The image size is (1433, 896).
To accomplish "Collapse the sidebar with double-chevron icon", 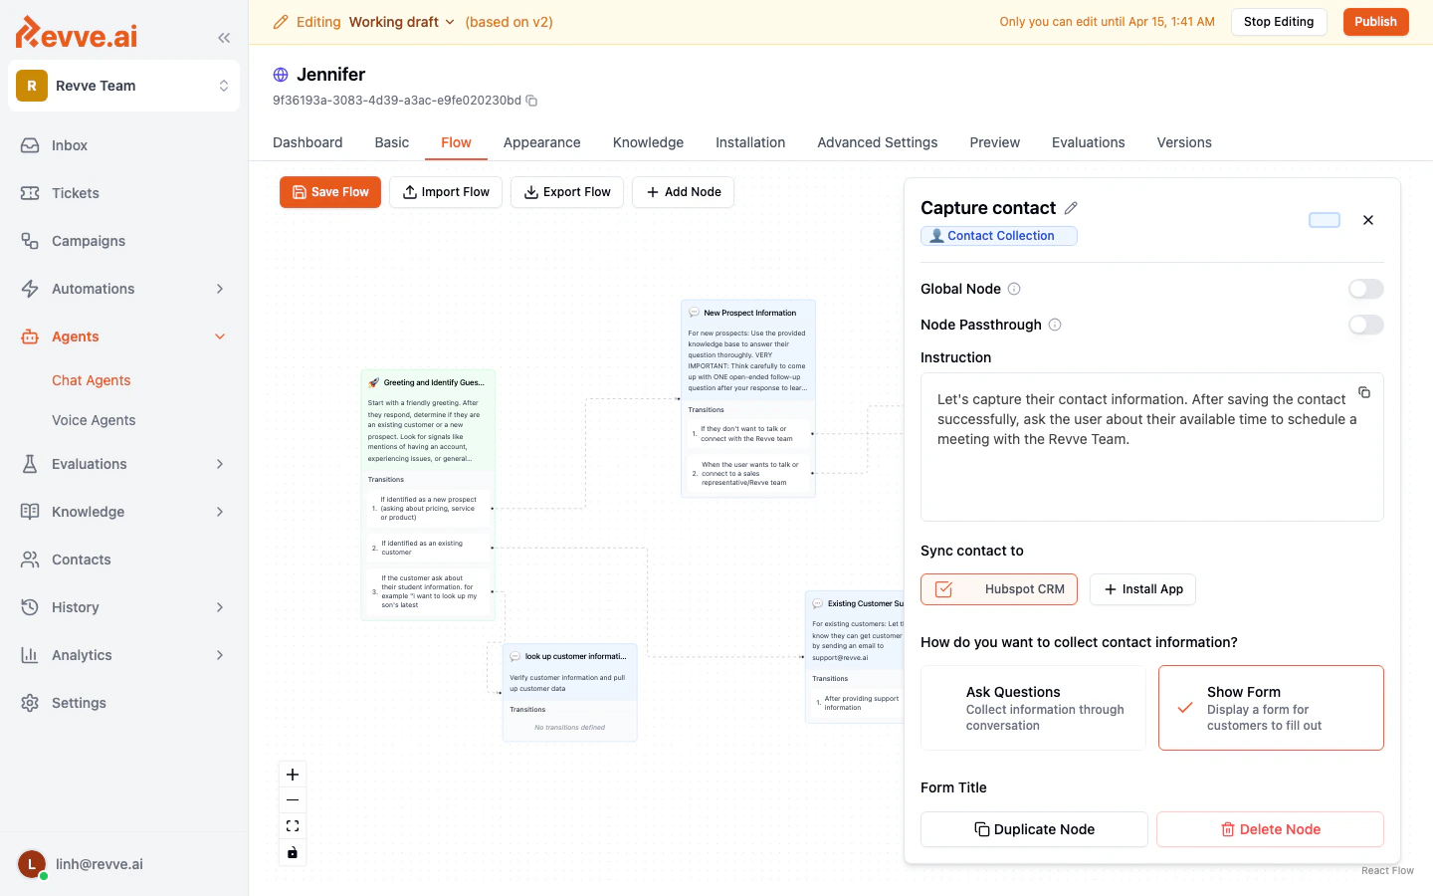I will (x=224, y=38).
